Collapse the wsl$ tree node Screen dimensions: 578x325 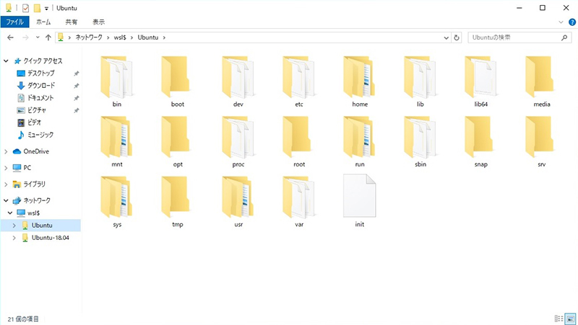10,213
